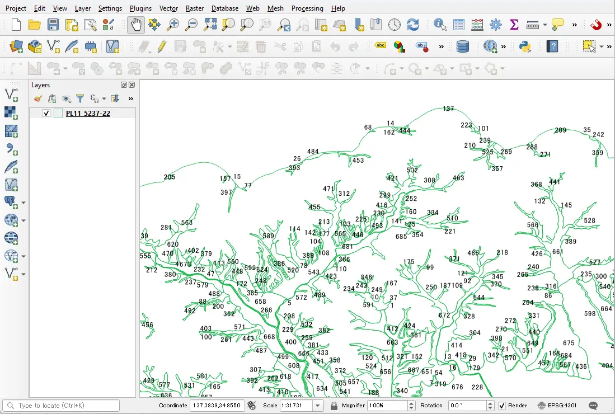
Task: Create a new project
Action: pyautogui.click(x=15, y=25)
